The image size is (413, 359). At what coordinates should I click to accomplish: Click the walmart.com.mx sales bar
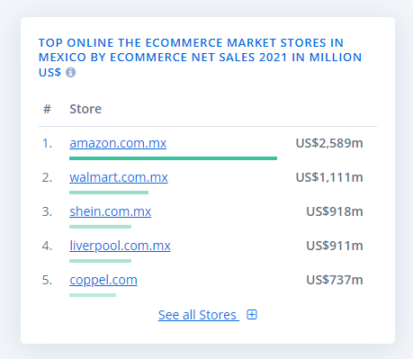pos(109,193)
